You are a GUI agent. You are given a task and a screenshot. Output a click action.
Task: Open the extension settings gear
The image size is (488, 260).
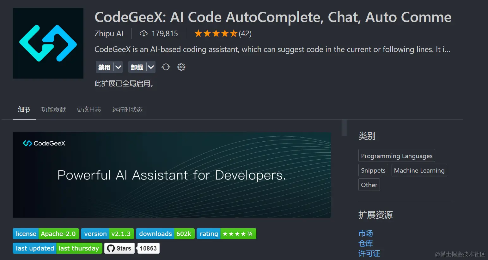(181, 67)
